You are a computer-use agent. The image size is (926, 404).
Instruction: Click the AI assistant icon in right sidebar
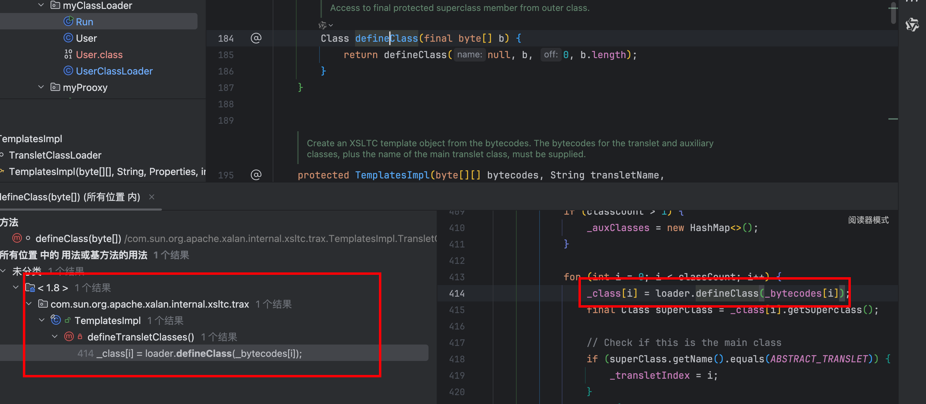point(912,25)
